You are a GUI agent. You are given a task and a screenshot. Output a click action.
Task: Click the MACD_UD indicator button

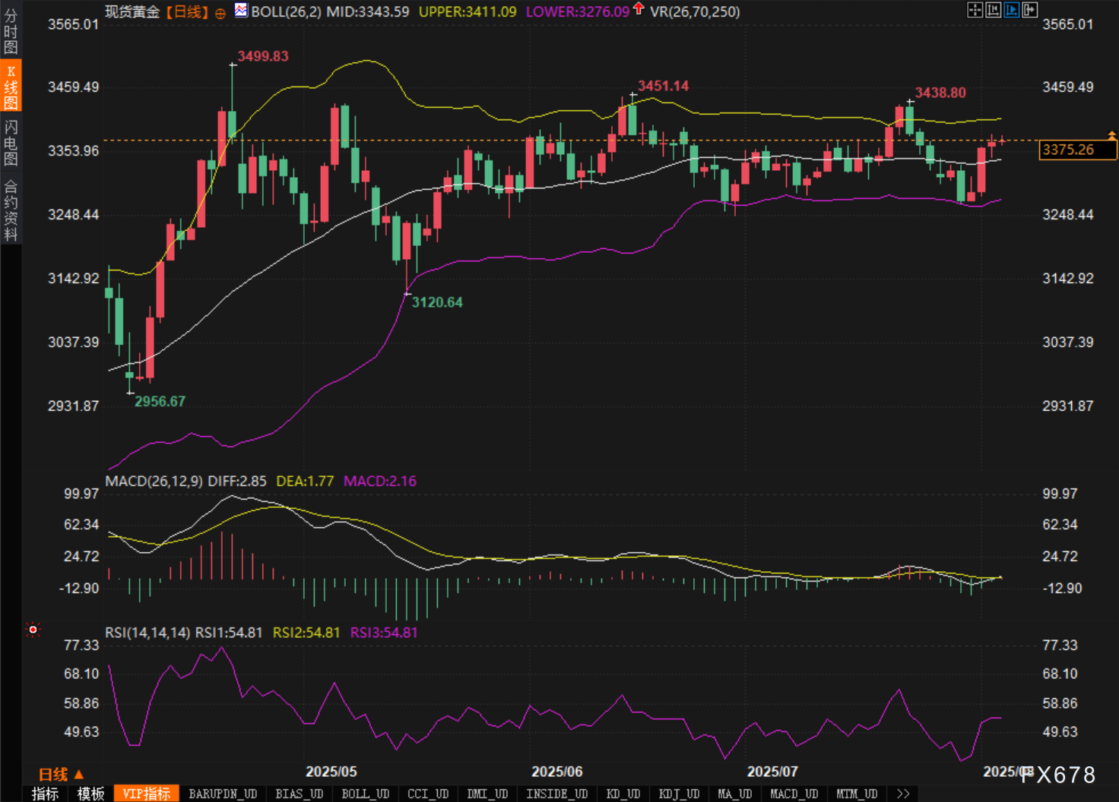(794, 794)
